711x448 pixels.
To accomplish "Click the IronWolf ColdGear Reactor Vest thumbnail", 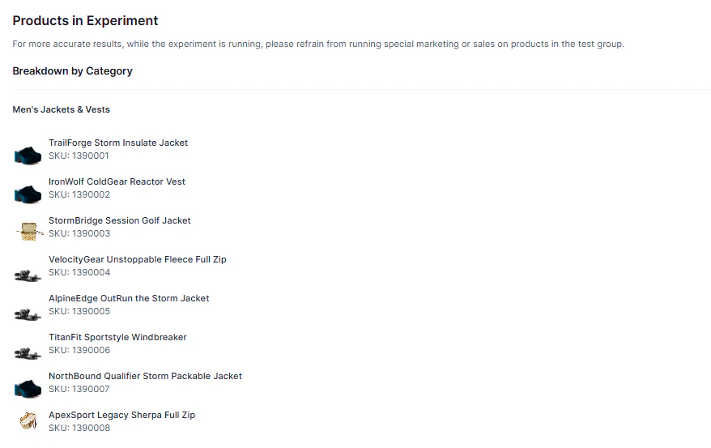I will click(x=28, y=194).
